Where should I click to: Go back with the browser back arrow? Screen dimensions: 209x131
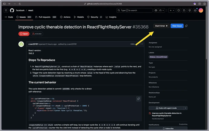(x=9, y=4)
